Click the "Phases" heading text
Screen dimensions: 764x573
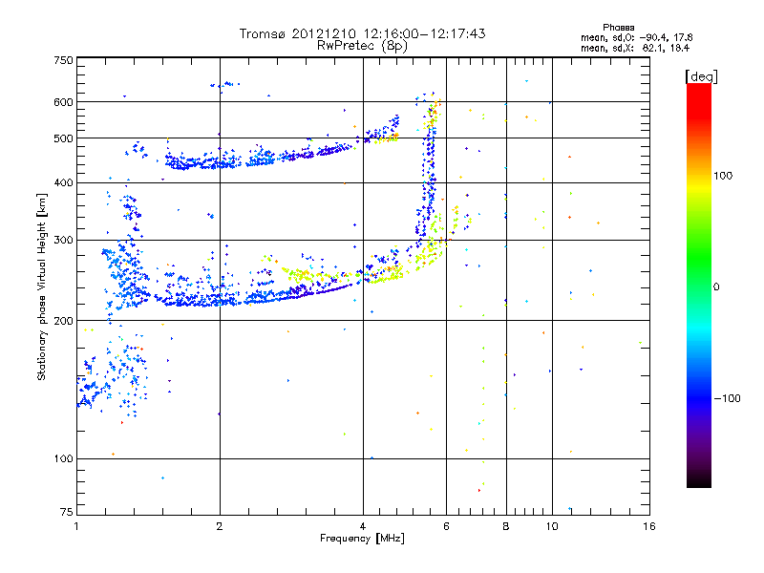coord(618,28)
